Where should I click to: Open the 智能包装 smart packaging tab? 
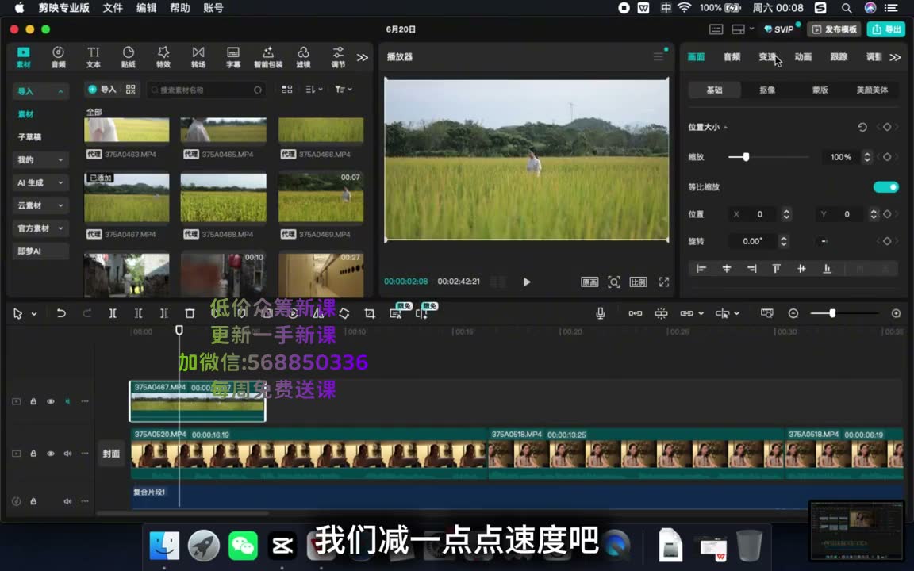pyautogui.click(x=268, y=57)
